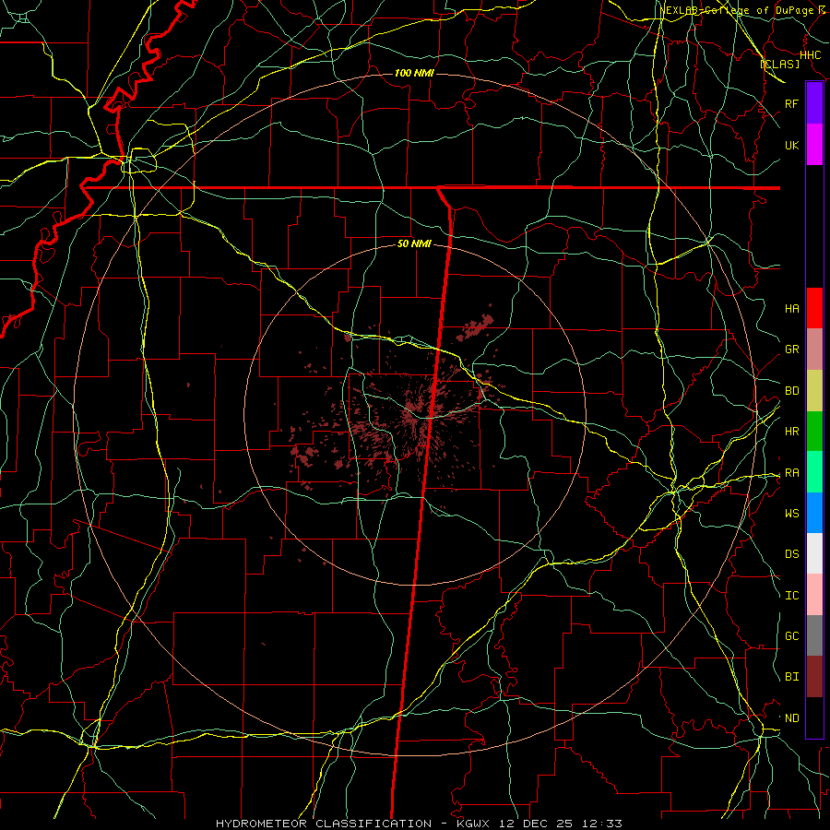Click the RA legend label

(791, 472)
